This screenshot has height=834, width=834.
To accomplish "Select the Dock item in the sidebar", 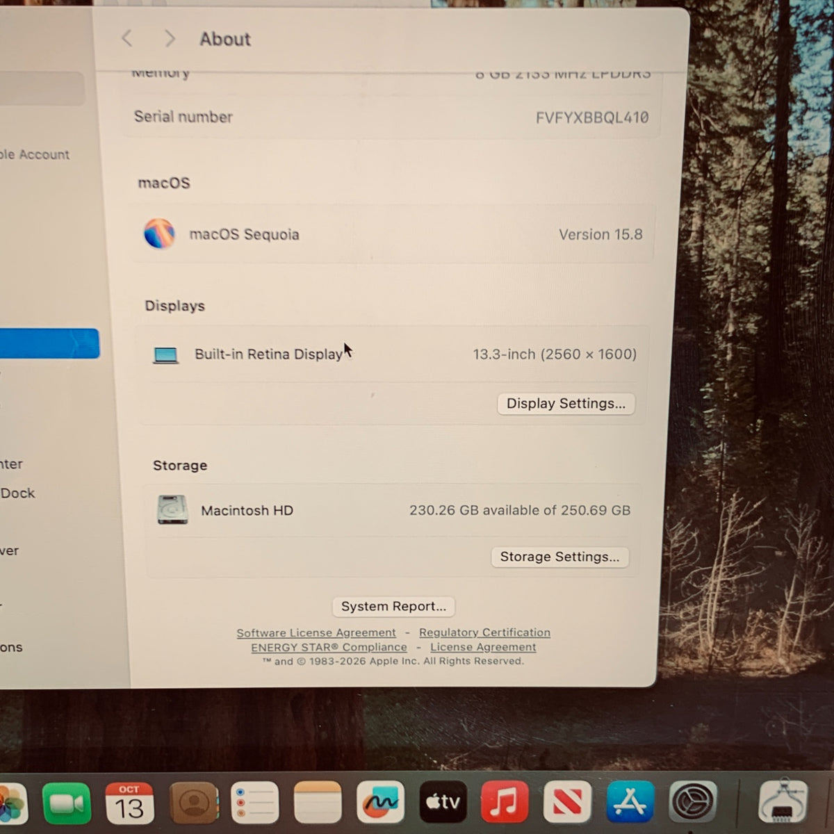I will coord(17,493).
